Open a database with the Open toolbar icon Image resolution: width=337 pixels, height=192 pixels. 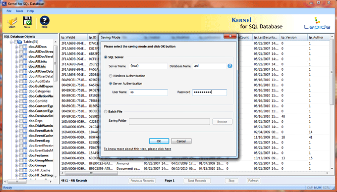[12, 22]
